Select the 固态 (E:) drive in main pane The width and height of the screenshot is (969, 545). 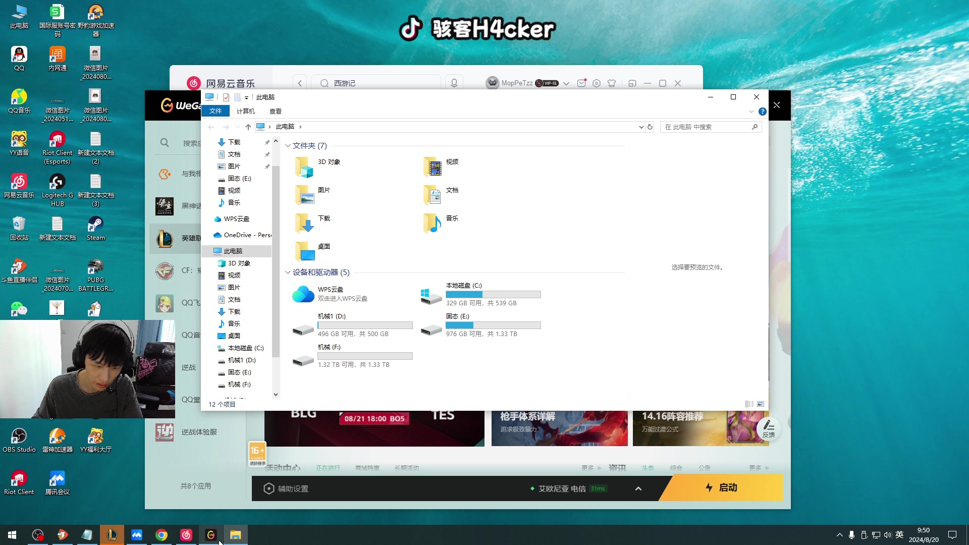coord(481,325)
